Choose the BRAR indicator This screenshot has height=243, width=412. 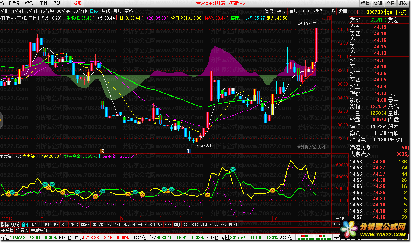click(x=85, y=225)
